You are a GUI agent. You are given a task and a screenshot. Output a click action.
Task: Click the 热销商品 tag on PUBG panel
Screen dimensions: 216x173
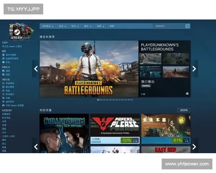(x=146, y=86)
